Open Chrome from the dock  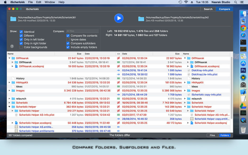[x=243, y=28]
